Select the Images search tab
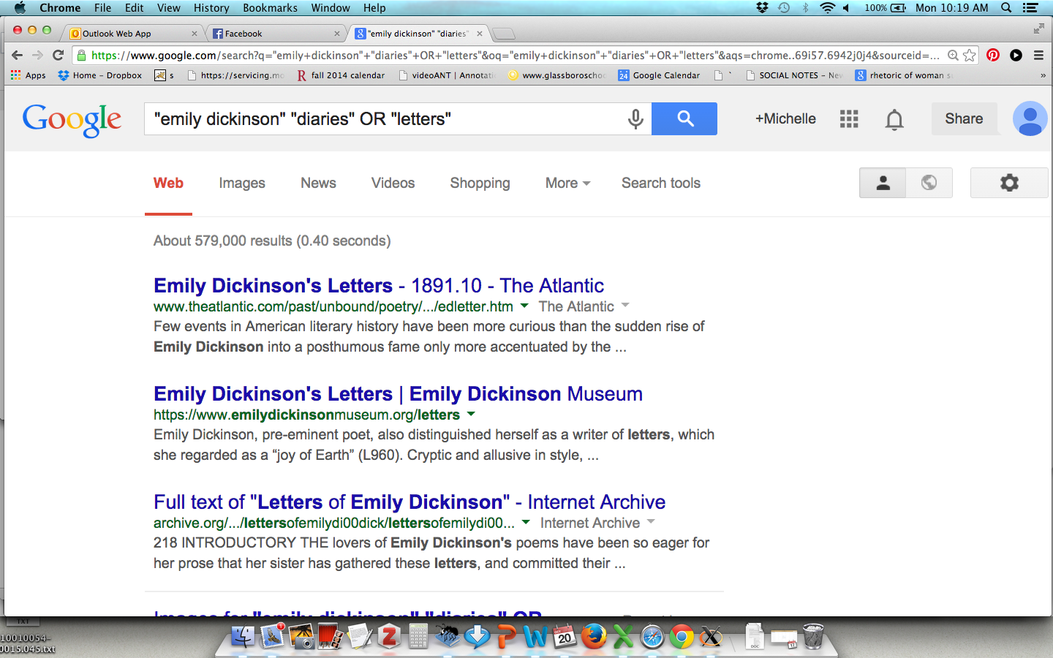The width and height of the screenshot is (1053, 658). [242, 183]
